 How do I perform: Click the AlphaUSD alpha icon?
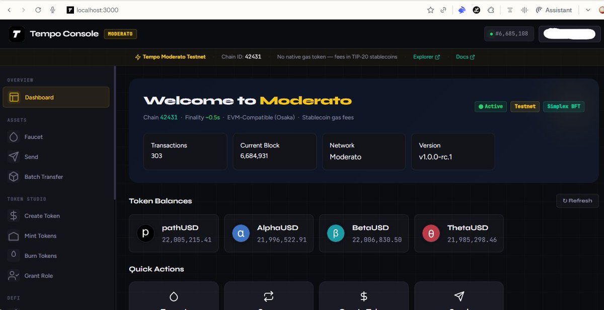pos(241,234)
